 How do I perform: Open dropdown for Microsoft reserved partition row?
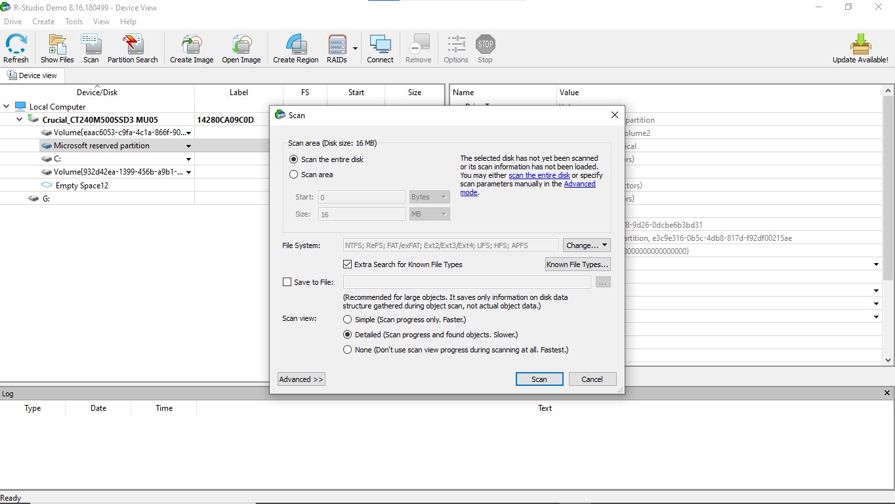coord(189,146)
